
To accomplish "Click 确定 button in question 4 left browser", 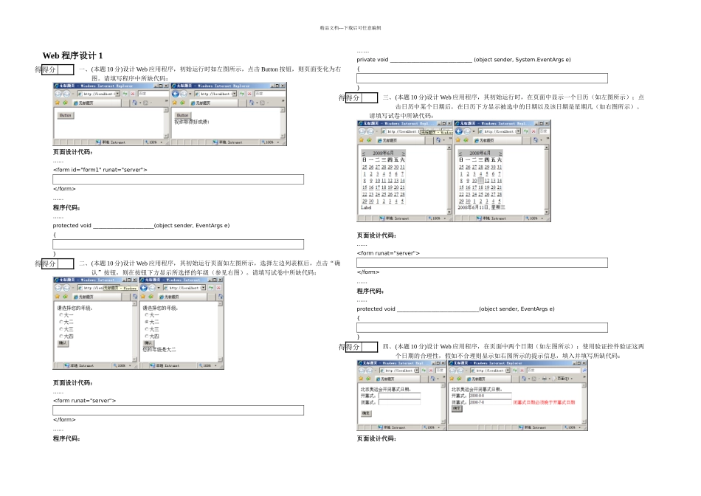I will click(x=366, y=413).
